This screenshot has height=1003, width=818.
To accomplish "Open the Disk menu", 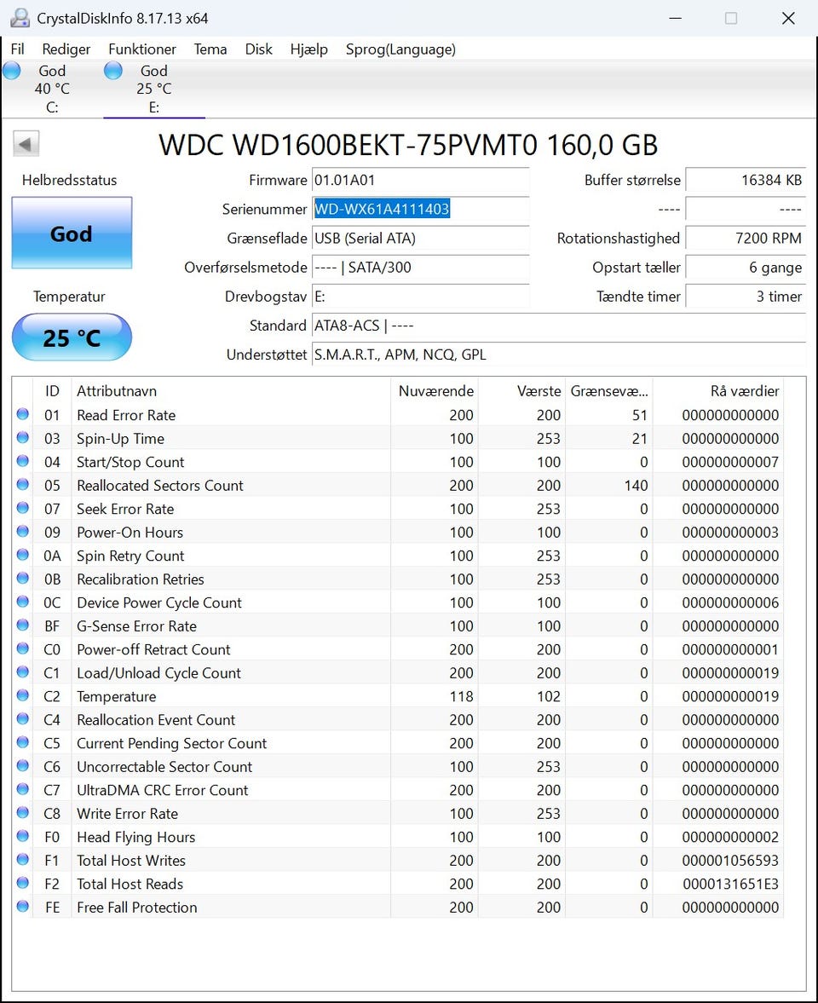I will (258, 49).
